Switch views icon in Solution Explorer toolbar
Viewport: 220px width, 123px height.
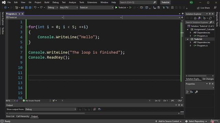199,18
